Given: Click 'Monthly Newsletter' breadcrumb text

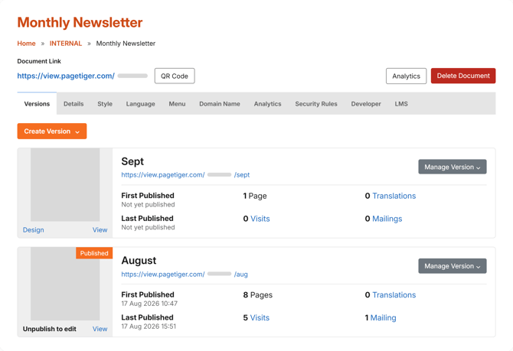Looking at the screenshot, I should (x=126, y=44).
